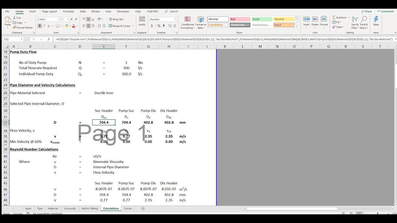Image resolution: width=397 pixels, height=223 pixels.
Task: Click the Search box in title ribbon
Action: (172, 11)
